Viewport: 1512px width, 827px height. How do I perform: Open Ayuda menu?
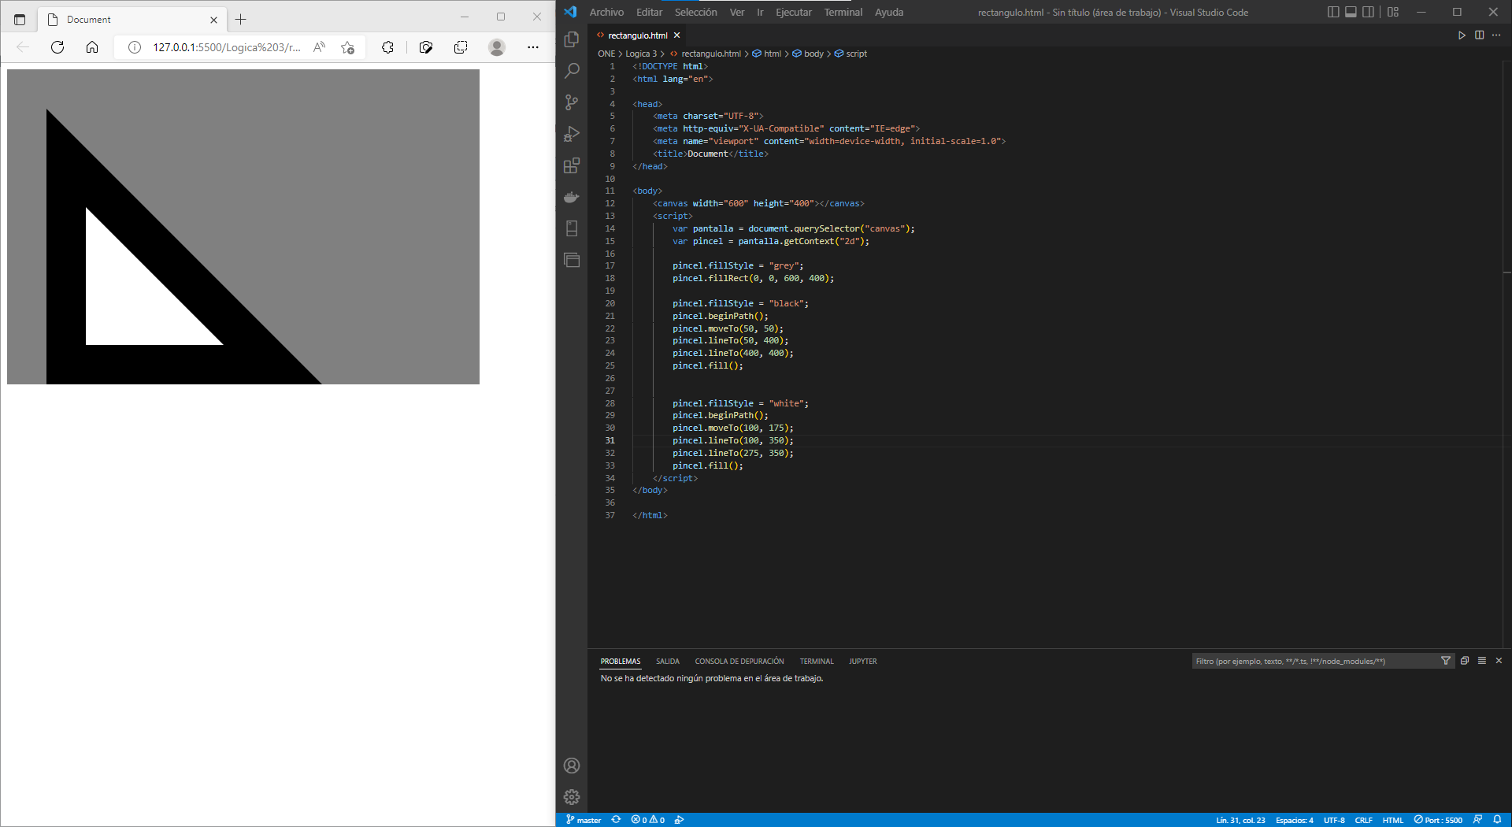coord(889,12)
